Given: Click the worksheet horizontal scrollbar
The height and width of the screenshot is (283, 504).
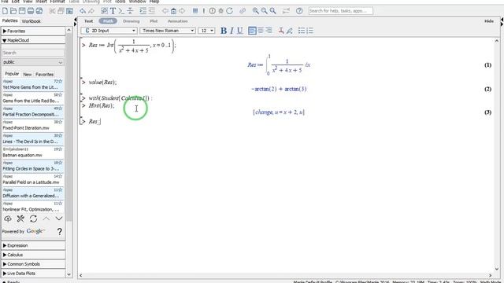Looking at the screenshot, I should [285, 275].
